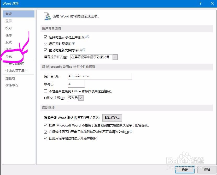Close the Word 选项 dialog
217x175 pixels.
212,4
